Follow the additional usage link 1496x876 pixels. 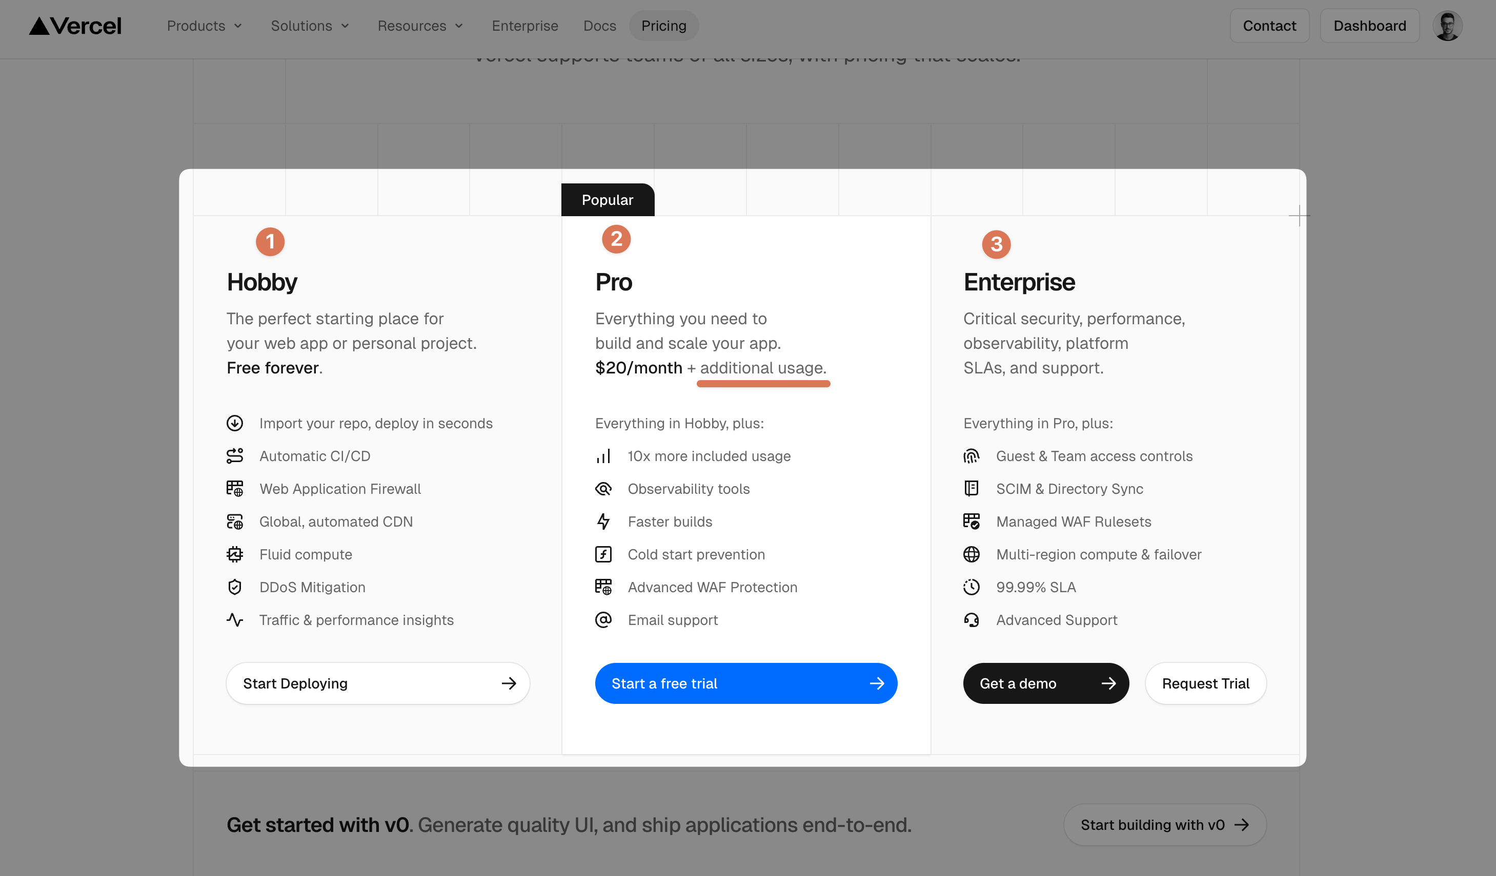coord(763,368)
